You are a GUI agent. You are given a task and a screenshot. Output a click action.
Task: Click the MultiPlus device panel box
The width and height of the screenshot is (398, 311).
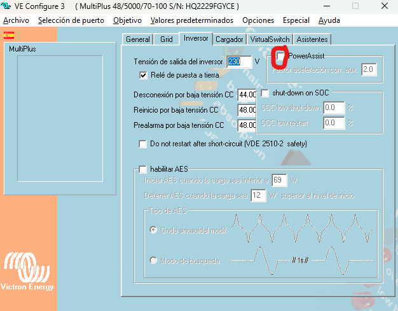(60, 118)
